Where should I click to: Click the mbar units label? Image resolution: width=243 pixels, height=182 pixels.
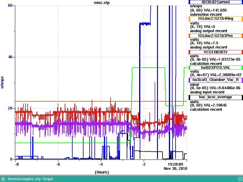195,85
